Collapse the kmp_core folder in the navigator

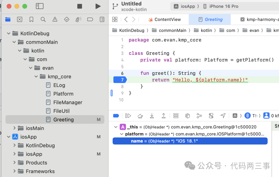tap(36, 76)
